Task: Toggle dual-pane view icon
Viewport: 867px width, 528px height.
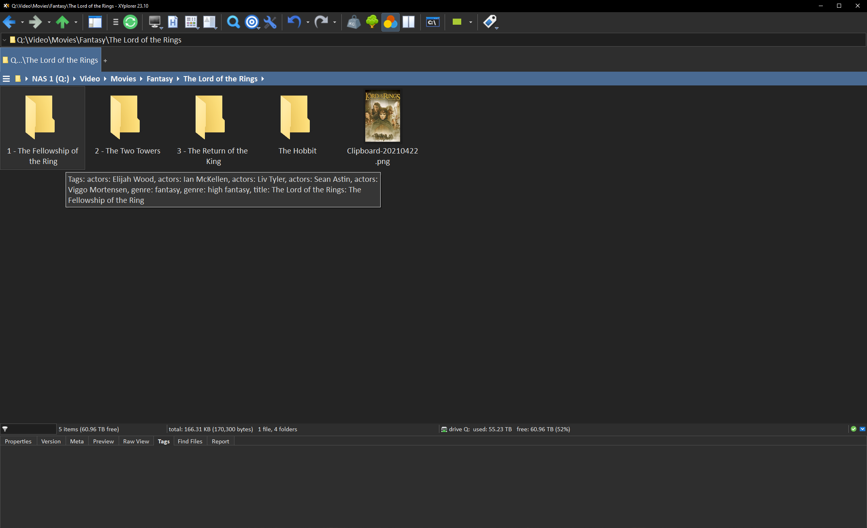Action: click(x=408, y=22)
